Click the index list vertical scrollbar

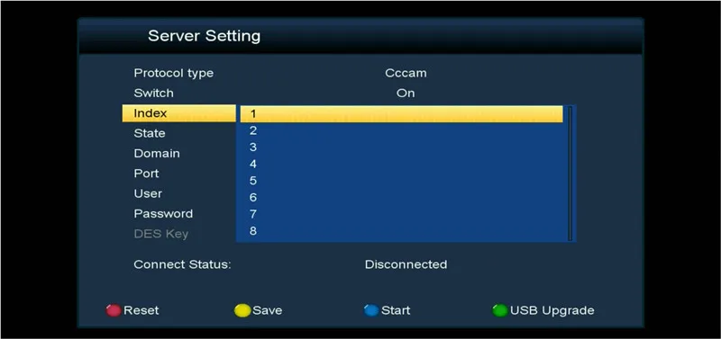click(570, 174)
